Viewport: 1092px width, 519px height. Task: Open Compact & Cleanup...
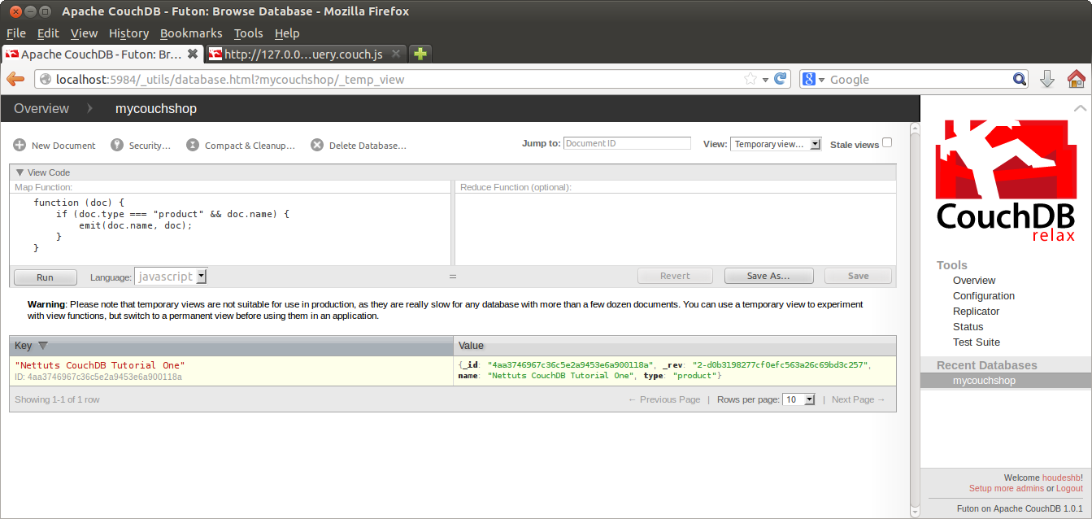click(x=241, y=146)
